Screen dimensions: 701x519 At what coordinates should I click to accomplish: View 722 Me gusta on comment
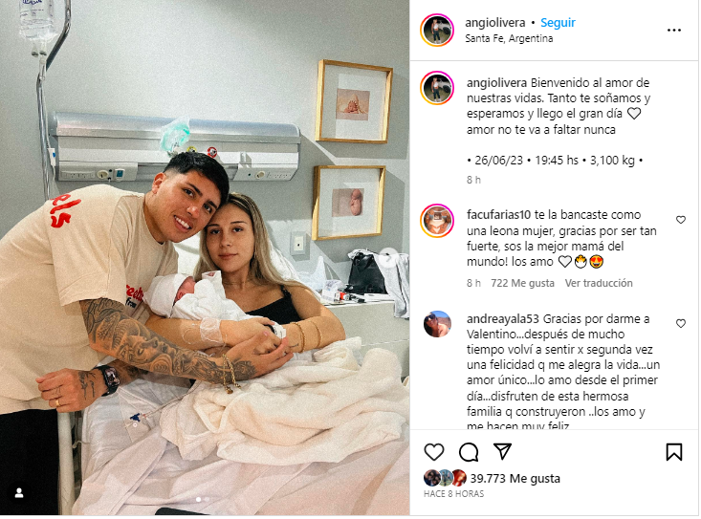pyautogui.click(x=522, y=283)
